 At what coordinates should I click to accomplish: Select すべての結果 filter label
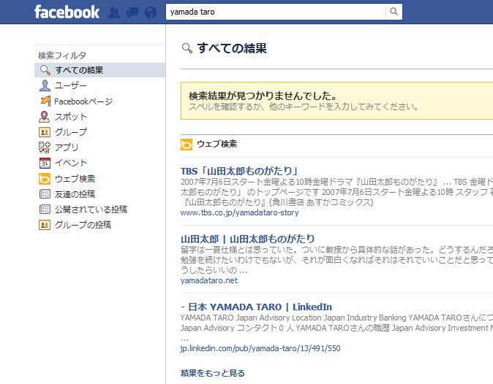(x=79, y=70)
